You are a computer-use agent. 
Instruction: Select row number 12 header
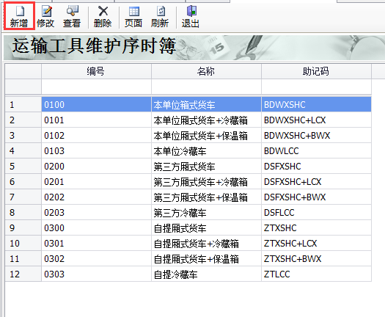tap(23, 274)
